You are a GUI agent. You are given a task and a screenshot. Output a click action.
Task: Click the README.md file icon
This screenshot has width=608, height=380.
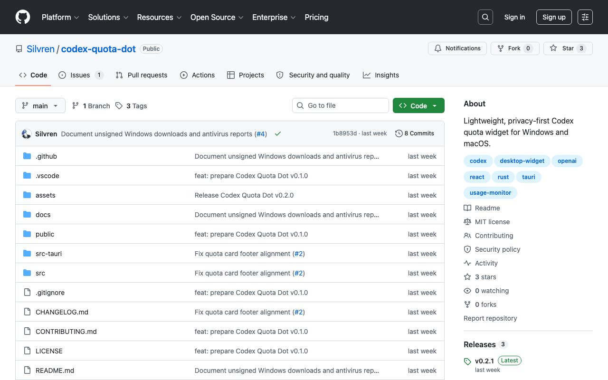click(27, 370)
